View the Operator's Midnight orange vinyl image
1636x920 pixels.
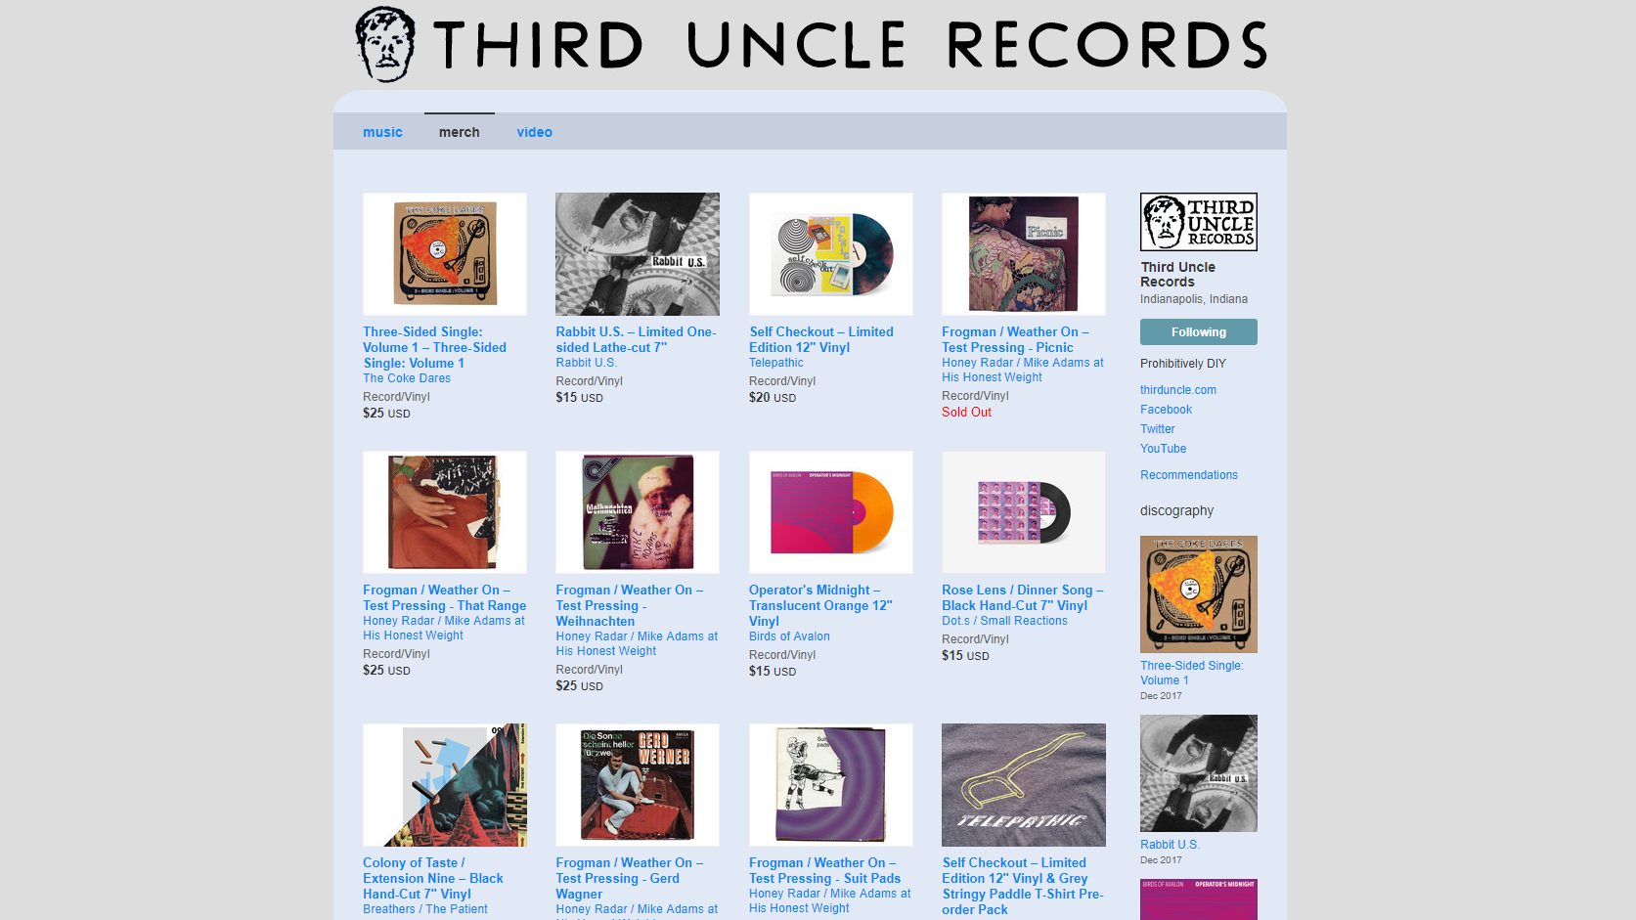831,512
